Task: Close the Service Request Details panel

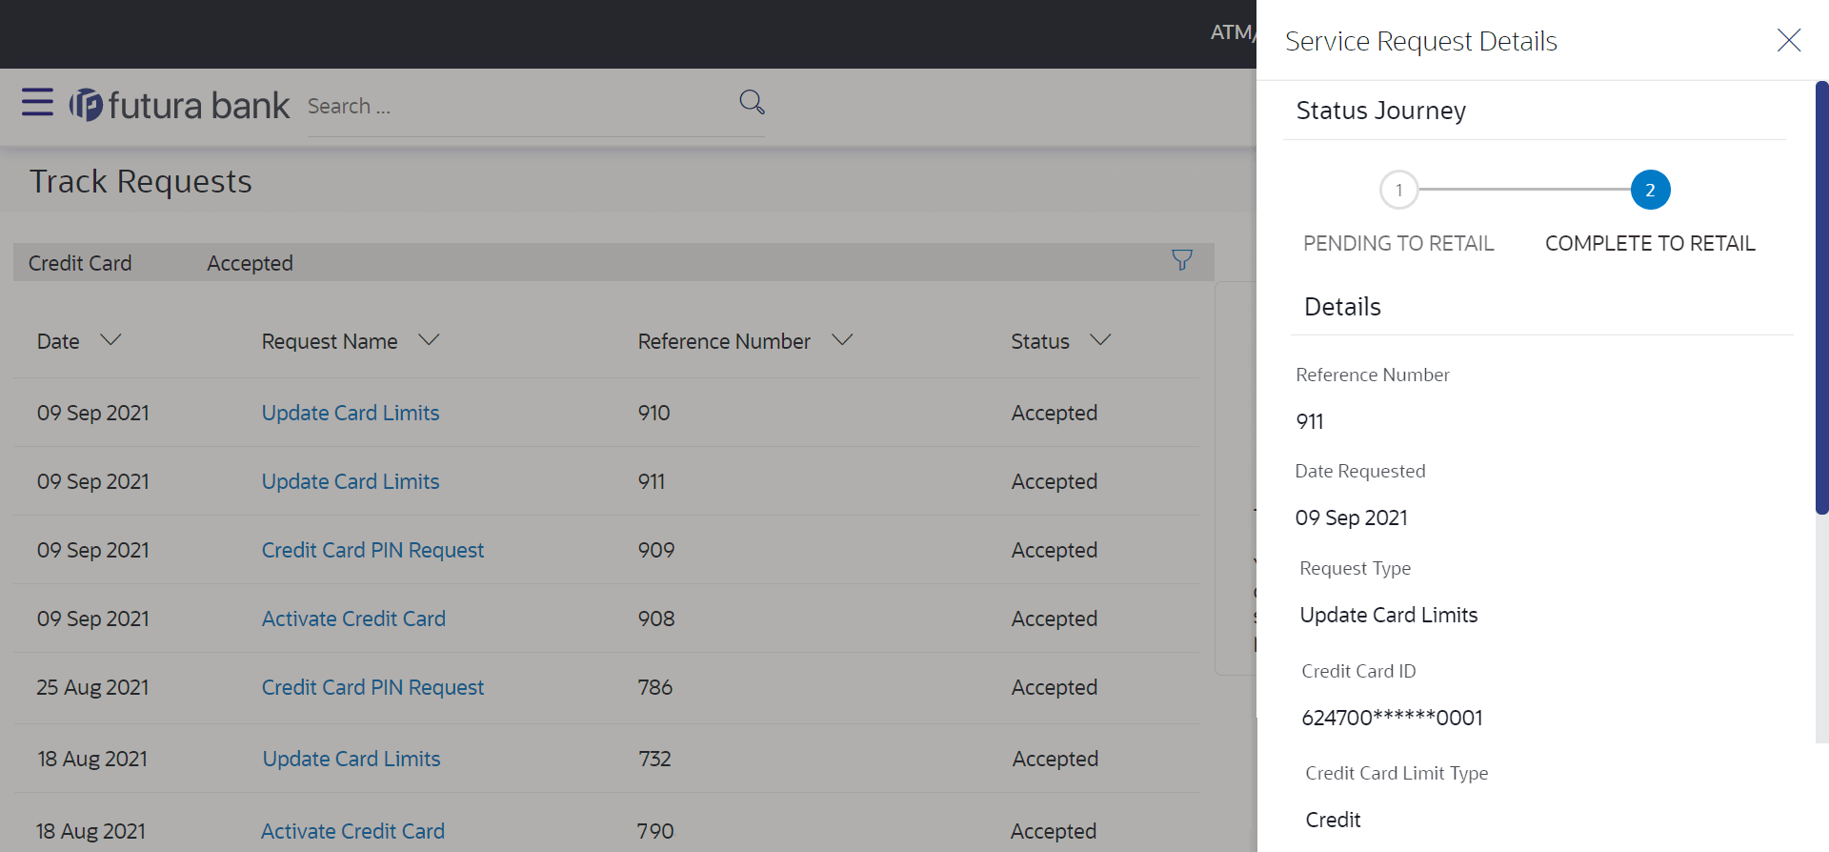Action: [x=1788, y=40]
